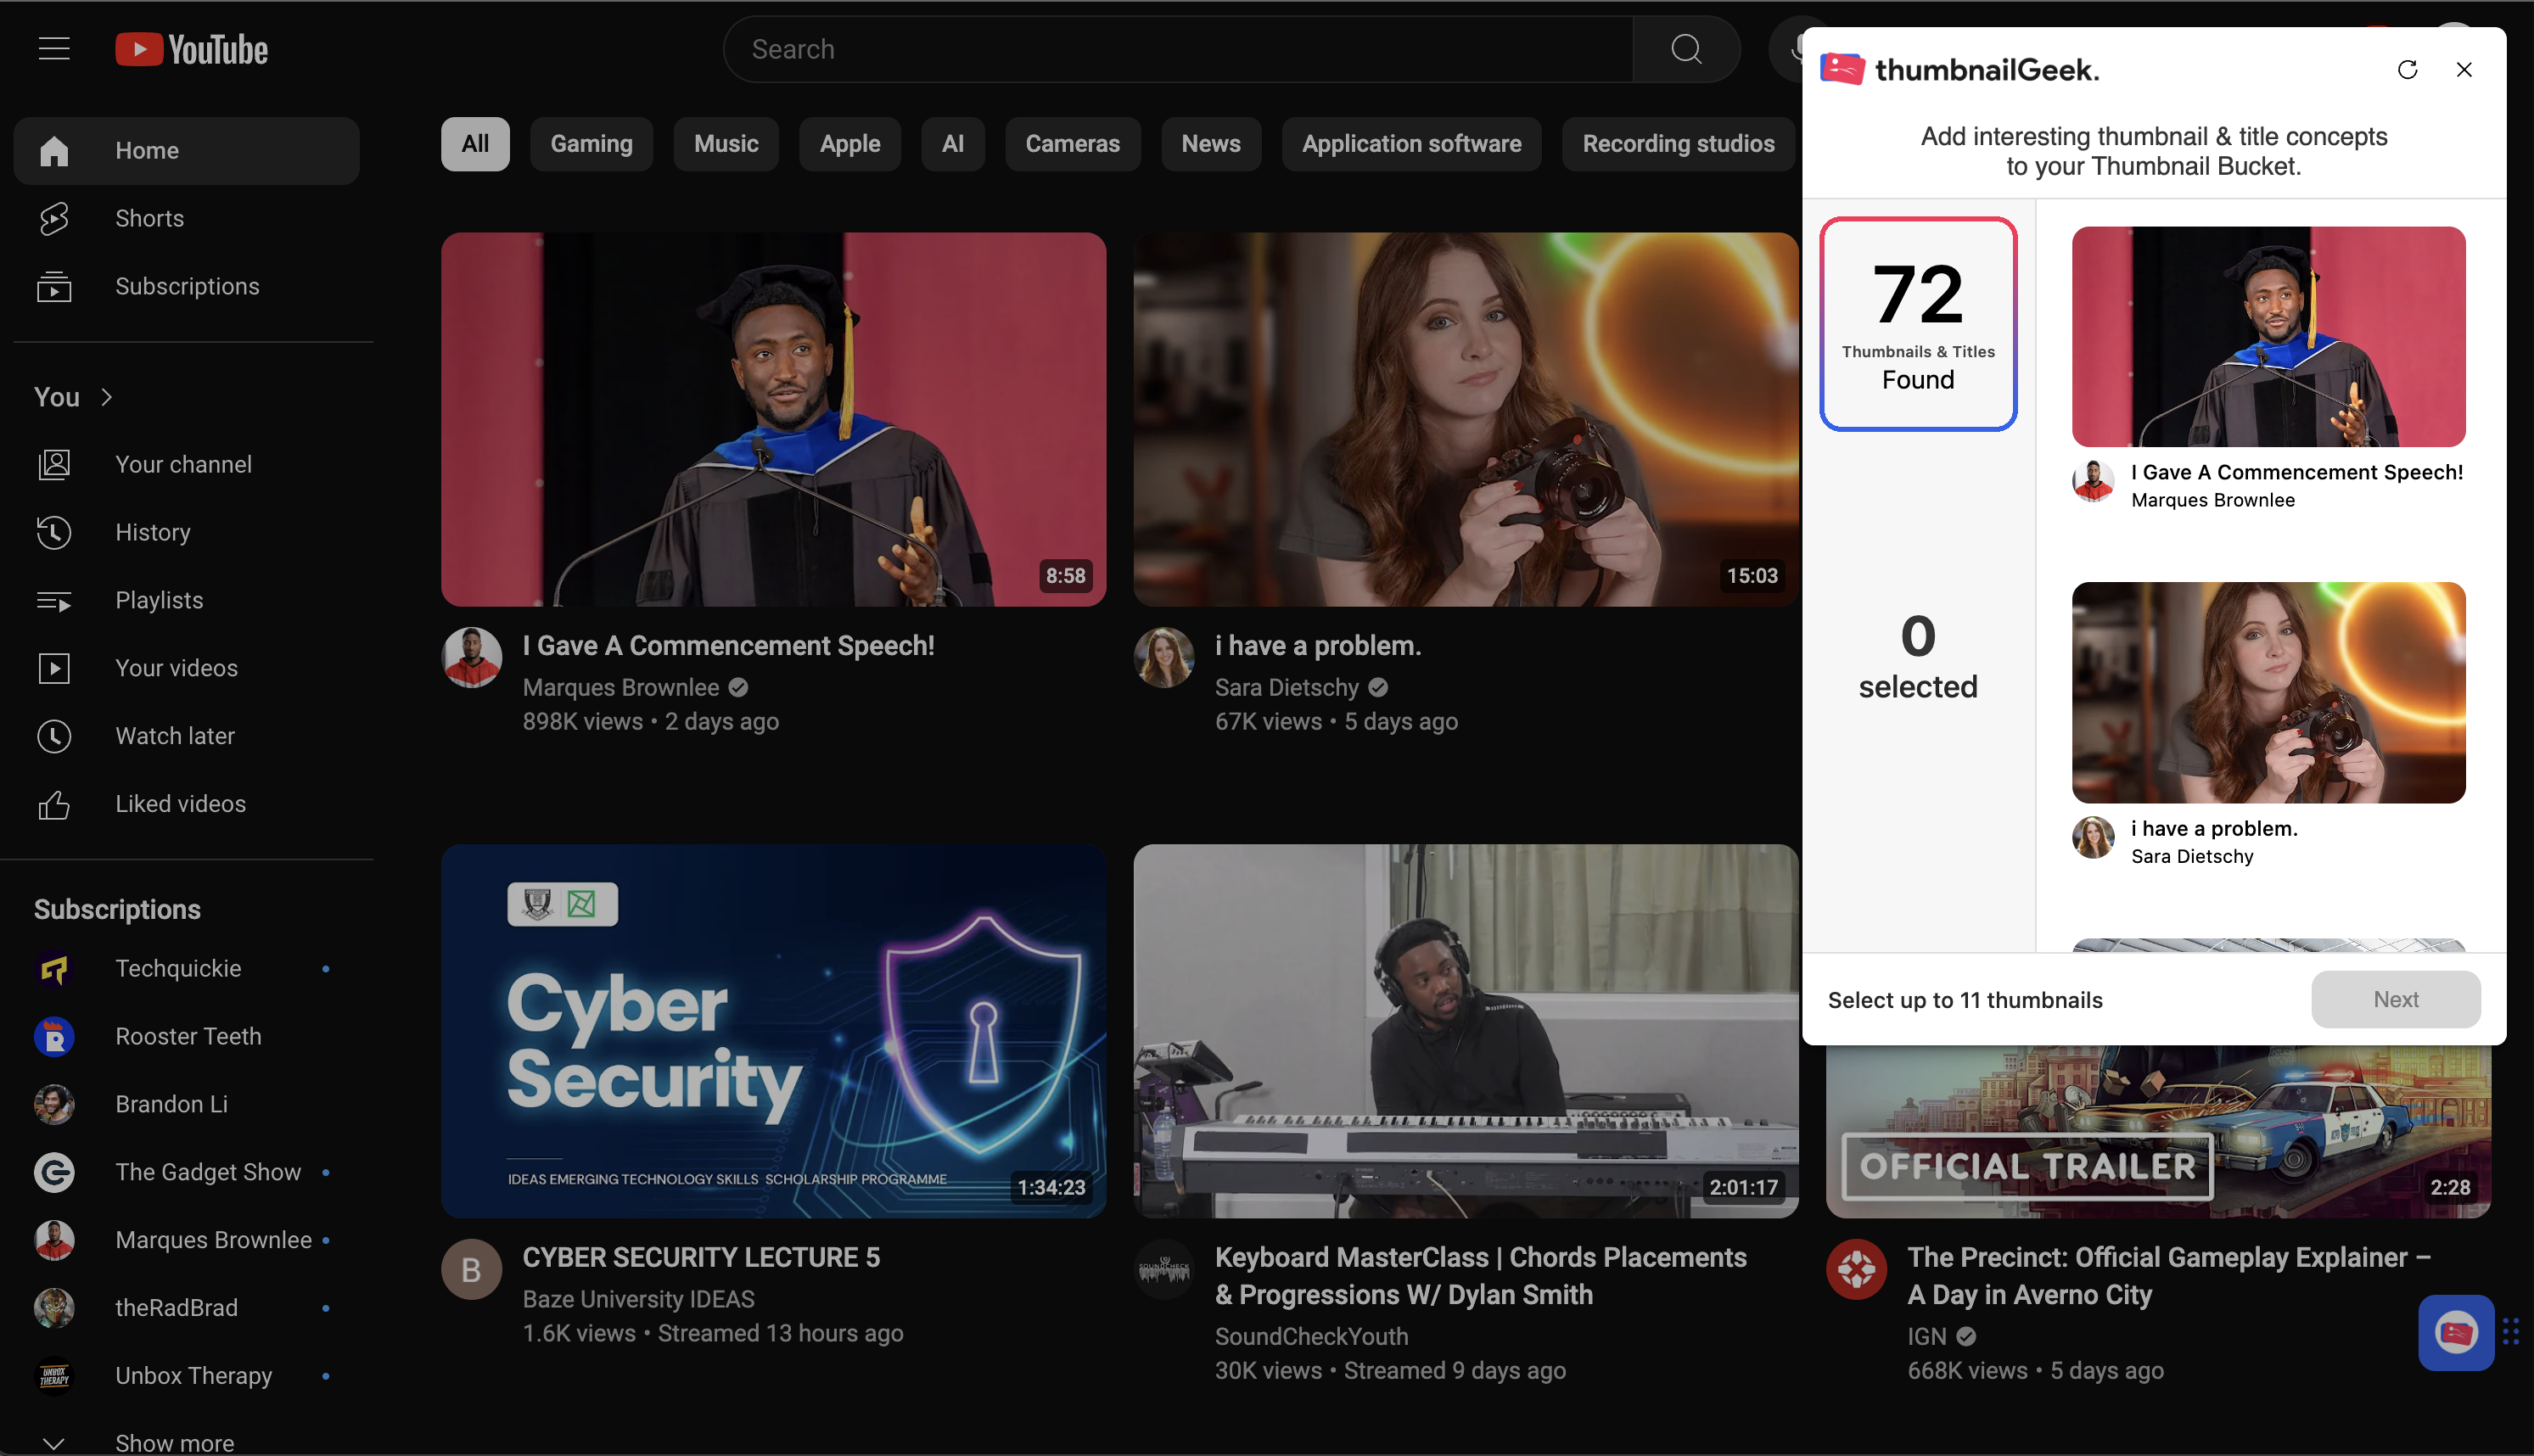The width and height of the screenshot is (2534, 1456).
Task: Open 'I Gave A Commencement Speech!' title
Action: pos(728,646)
